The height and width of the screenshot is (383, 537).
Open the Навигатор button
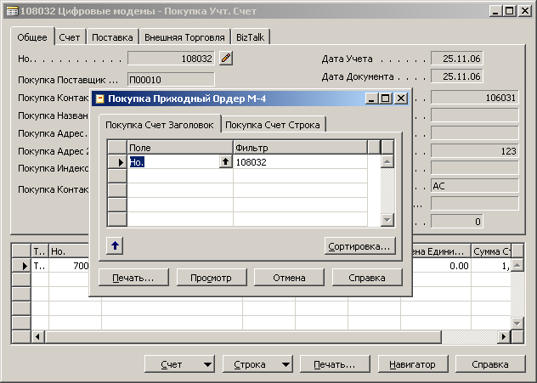(x=412, y=364)
